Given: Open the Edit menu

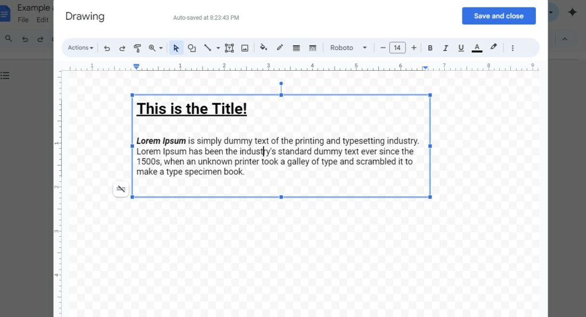Looking at the screenshot, I should pyautogui.click(x=42, y=19).
